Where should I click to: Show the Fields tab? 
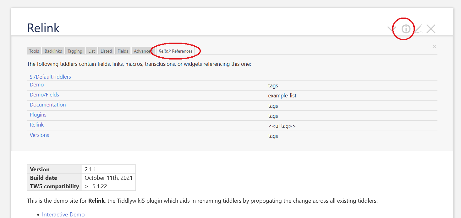[123, 51]
